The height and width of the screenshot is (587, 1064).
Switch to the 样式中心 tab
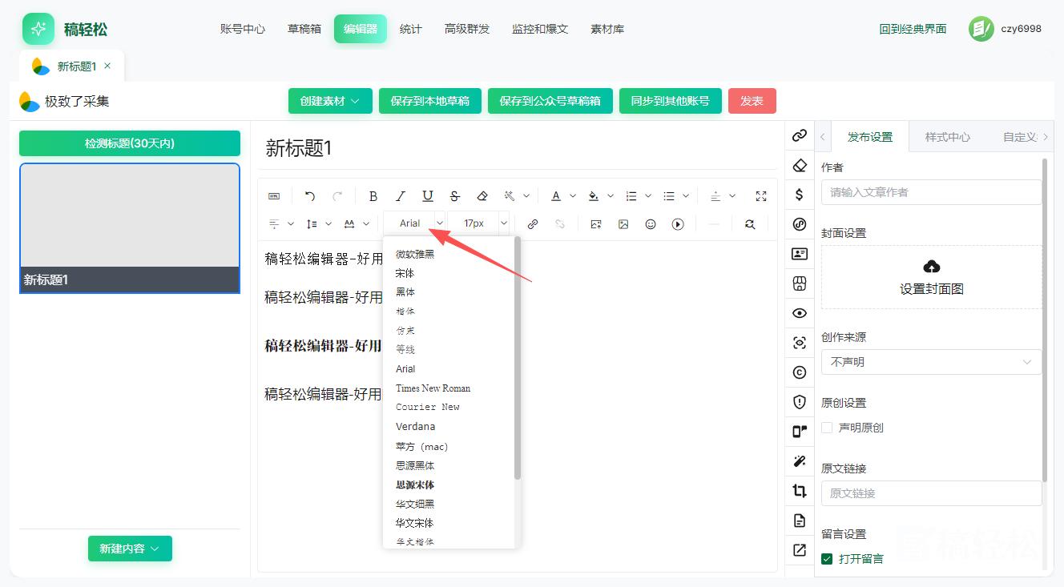(x=948, y=137)
